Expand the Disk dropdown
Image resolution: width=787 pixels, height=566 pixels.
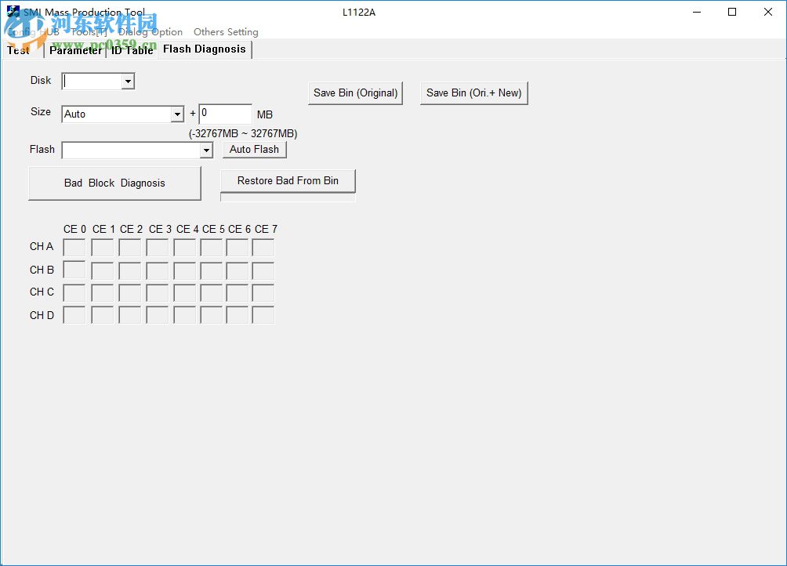pyautogui.click(x=128, y=82)
